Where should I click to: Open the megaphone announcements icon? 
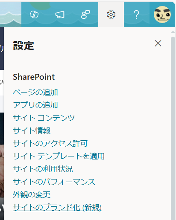(x=60, y=14)
